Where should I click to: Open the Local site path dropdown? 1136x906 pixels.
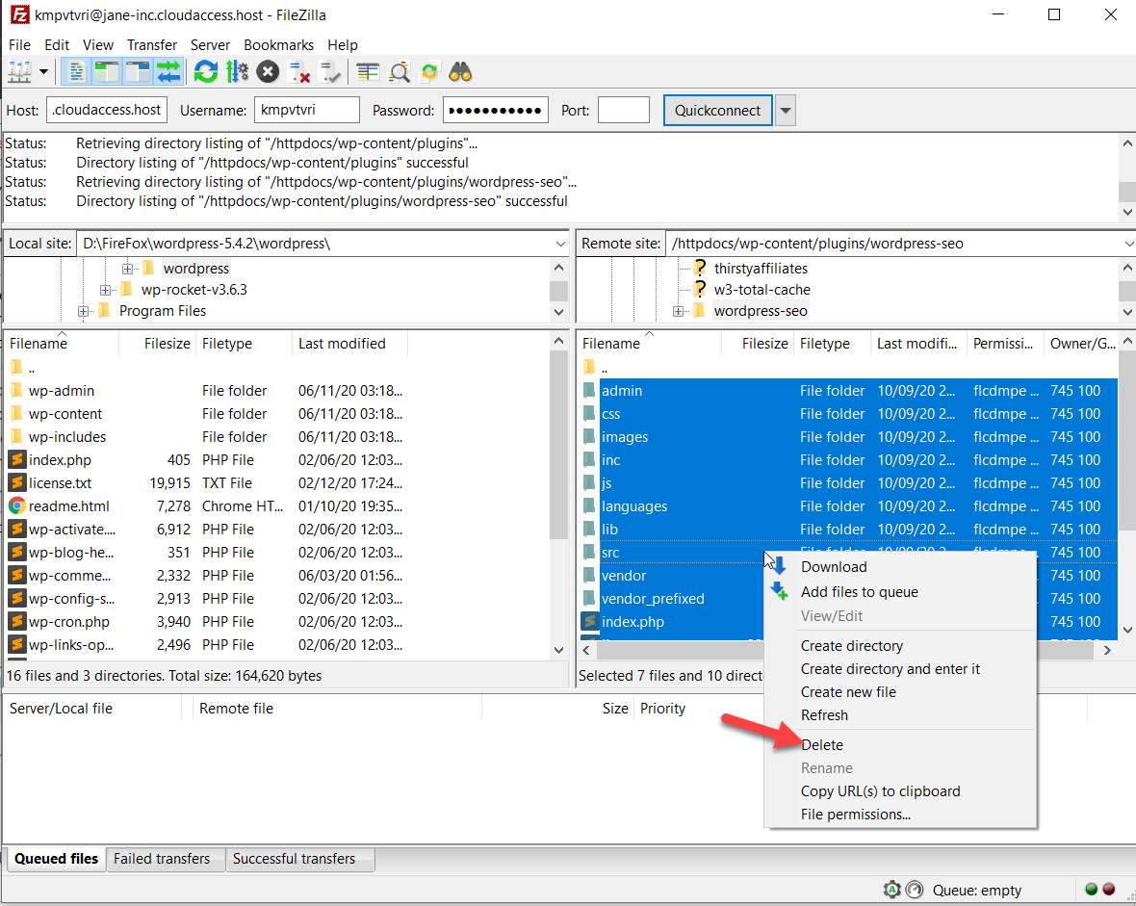click(560, 244)
